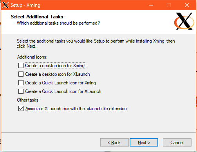Click the 'Quick Launch icon for XLaunch' label text
This screenshot has height=152, width=197.
click(72, 91)
